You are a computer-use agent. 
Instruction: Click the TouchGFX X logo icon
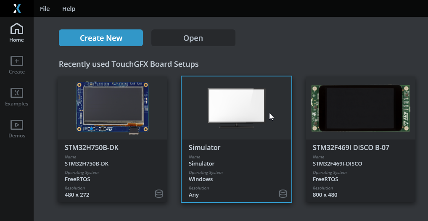[x=17, y=8]
